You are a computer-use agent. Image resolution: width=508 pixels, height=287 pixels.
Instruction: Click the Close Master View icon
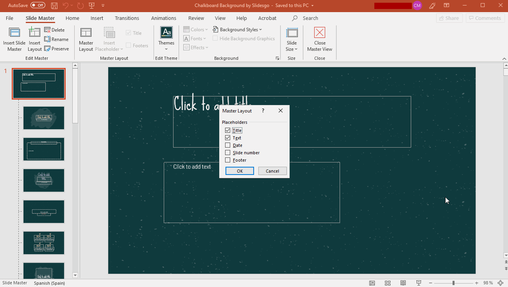[x=319, y=33]
